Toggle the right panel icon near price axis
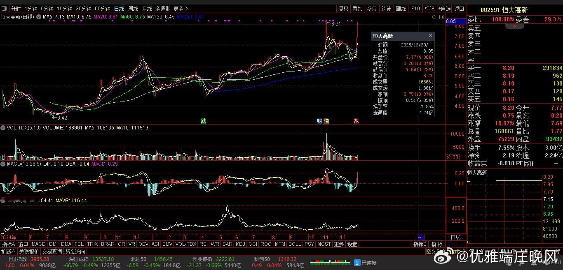 [442, 17]
